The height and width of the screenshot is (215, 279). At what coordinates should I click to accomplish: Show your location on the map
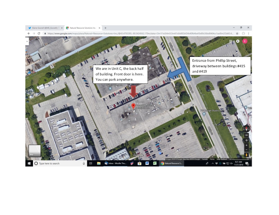pyautogui.click(x=246, y=140)
